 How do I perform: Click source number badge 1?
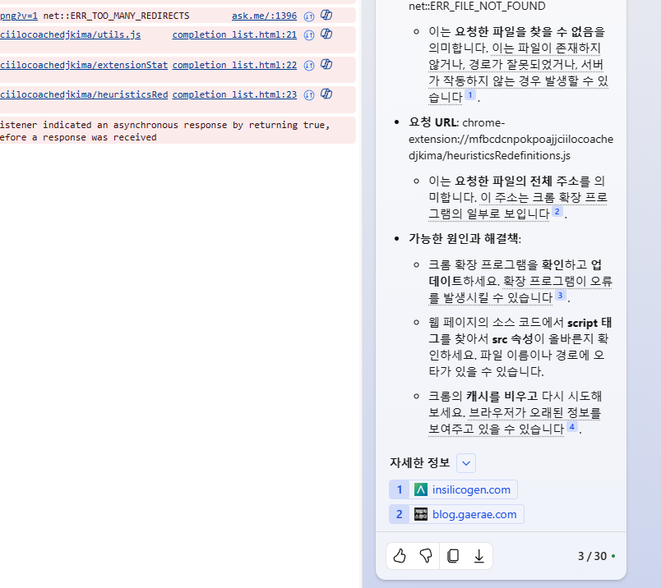[400, 489]
